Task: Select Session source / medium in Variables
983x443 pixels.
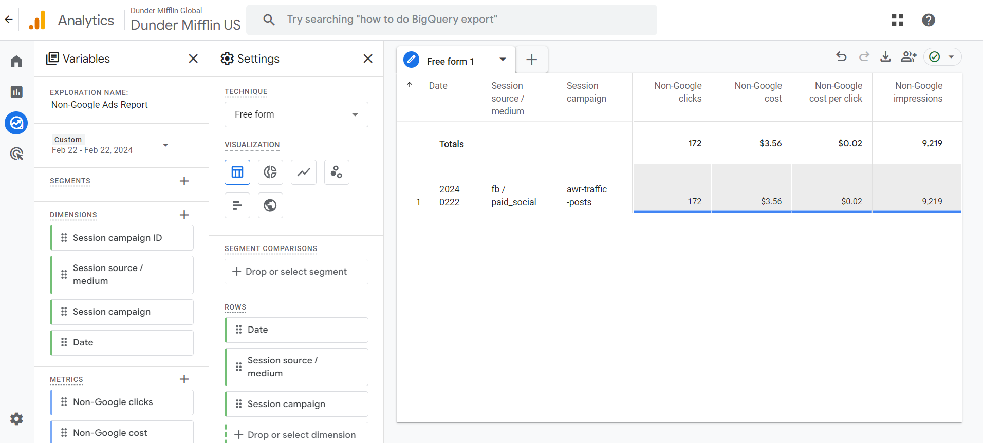Action: click(122, 275)
